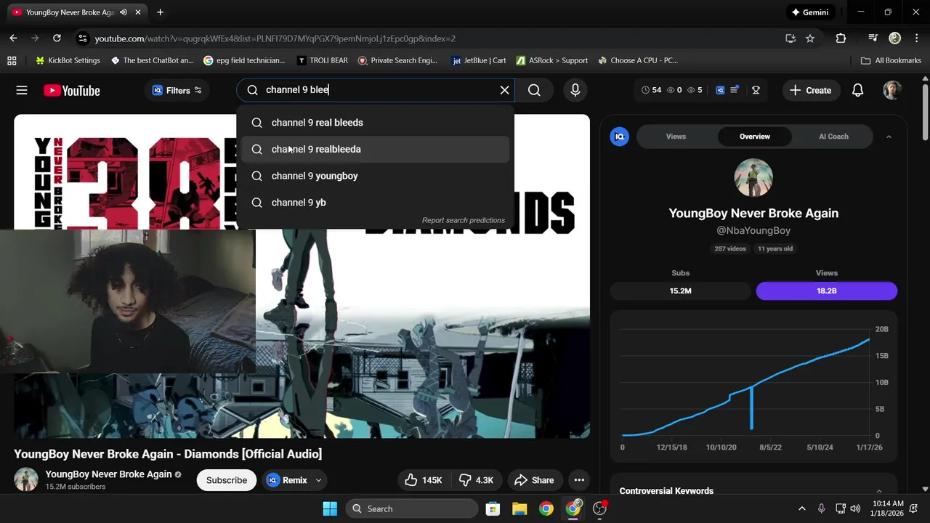Click the Remix button

[287, 480]
